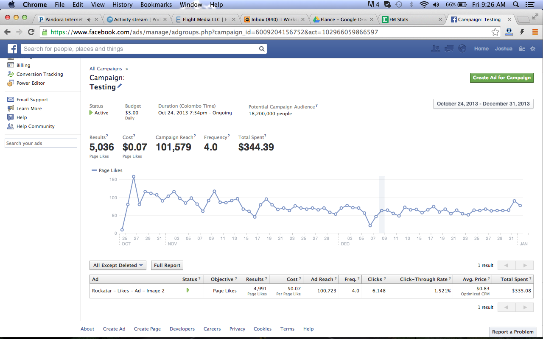The image size is (543, 339).
Task: Switch to Activity stream tab
Action: 137,19
